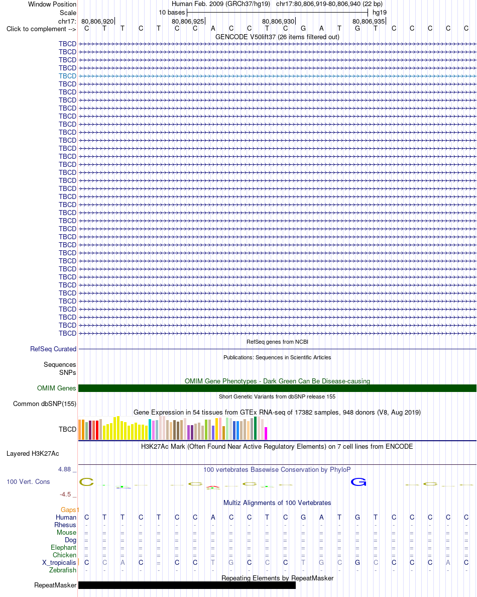The width and height of the screenshot is (477, 597).
Task: Click the 'Elephant' species label
Action: [x=64, y=548]
